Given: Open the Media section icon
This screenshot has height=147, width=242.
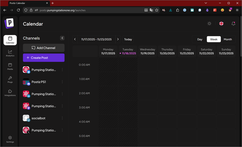Looking at the screenshot, I should pos(10,66).
